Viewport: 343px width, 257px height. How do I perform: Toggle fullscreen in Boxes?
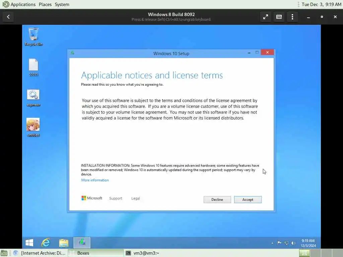266,17
